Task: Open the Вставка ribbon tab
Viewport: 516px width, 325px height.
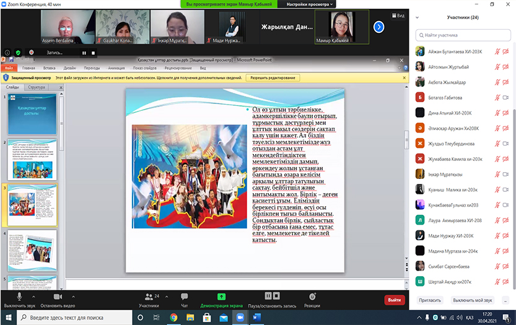Action: point(50,68)
